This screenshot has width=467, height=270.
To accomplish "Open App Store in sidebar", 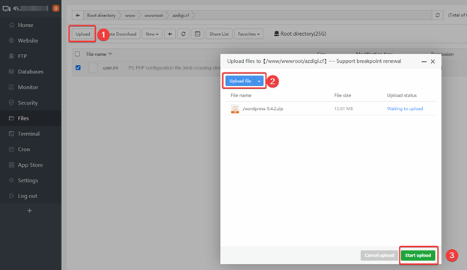I will pyautogui.click(x=30, y=165).
